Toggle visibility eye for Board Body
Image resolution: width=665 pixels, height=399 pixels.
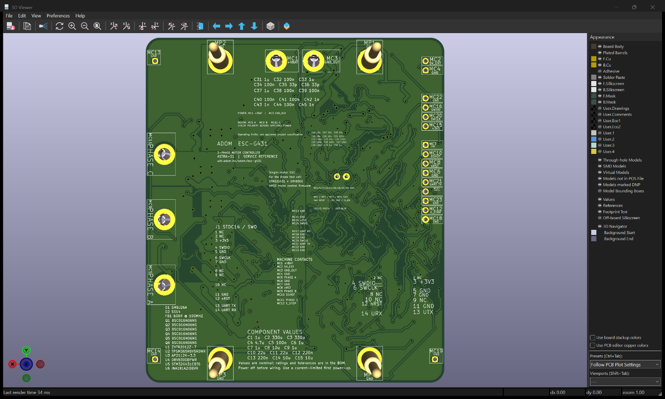600,47
